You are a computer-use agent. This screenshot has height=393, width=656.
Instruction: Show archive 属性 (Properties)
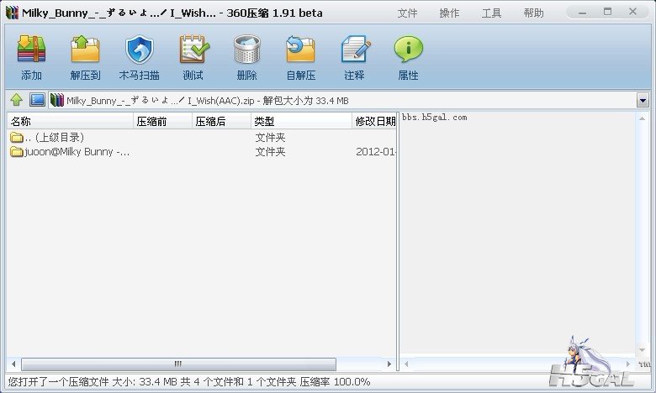408,57
